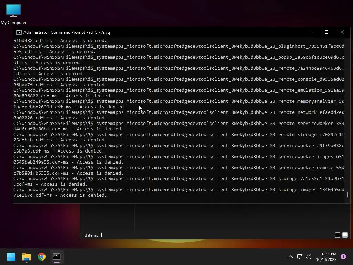
Task: Click the line containing 'serviceworker_images_651'
Action: pos(179,156)
